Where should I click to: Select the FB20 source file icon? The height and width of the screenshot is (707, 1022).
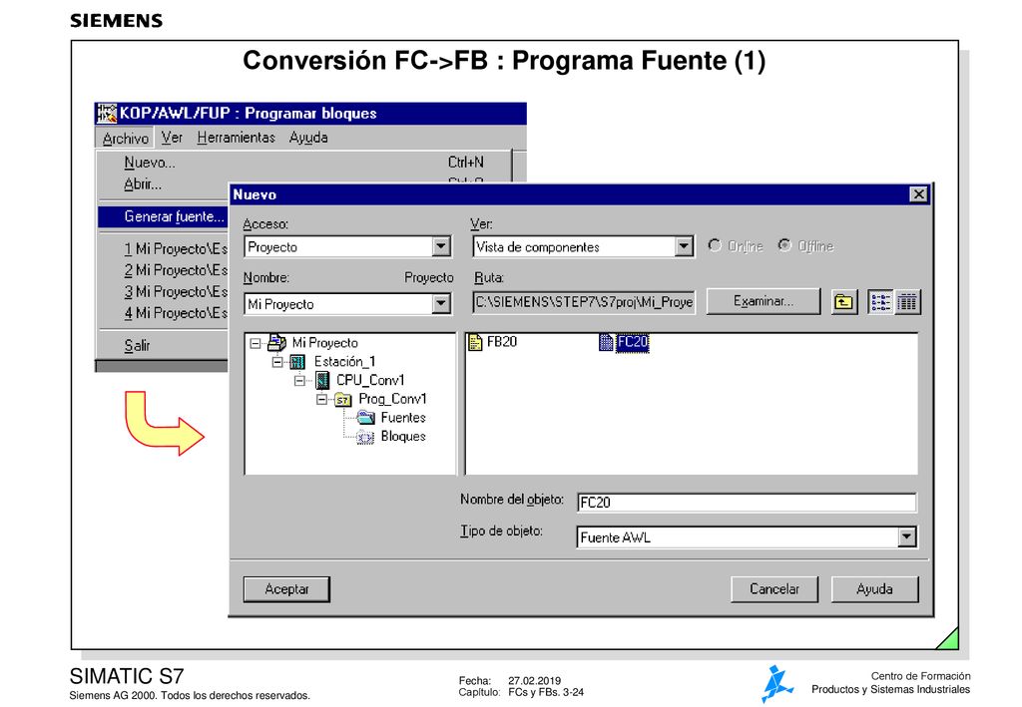(475, 342)
